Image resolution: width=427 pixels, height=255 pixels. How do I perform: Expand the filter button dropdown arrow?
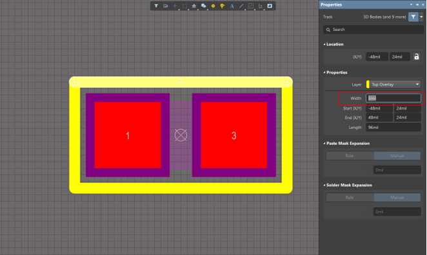click(422, 17)
